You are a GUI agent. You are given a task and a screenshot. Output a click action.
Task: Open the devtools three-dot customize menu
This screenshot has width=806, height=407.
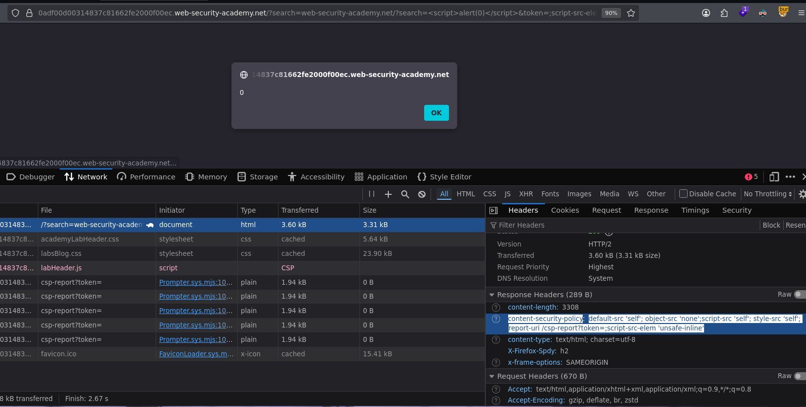[790, 177]
